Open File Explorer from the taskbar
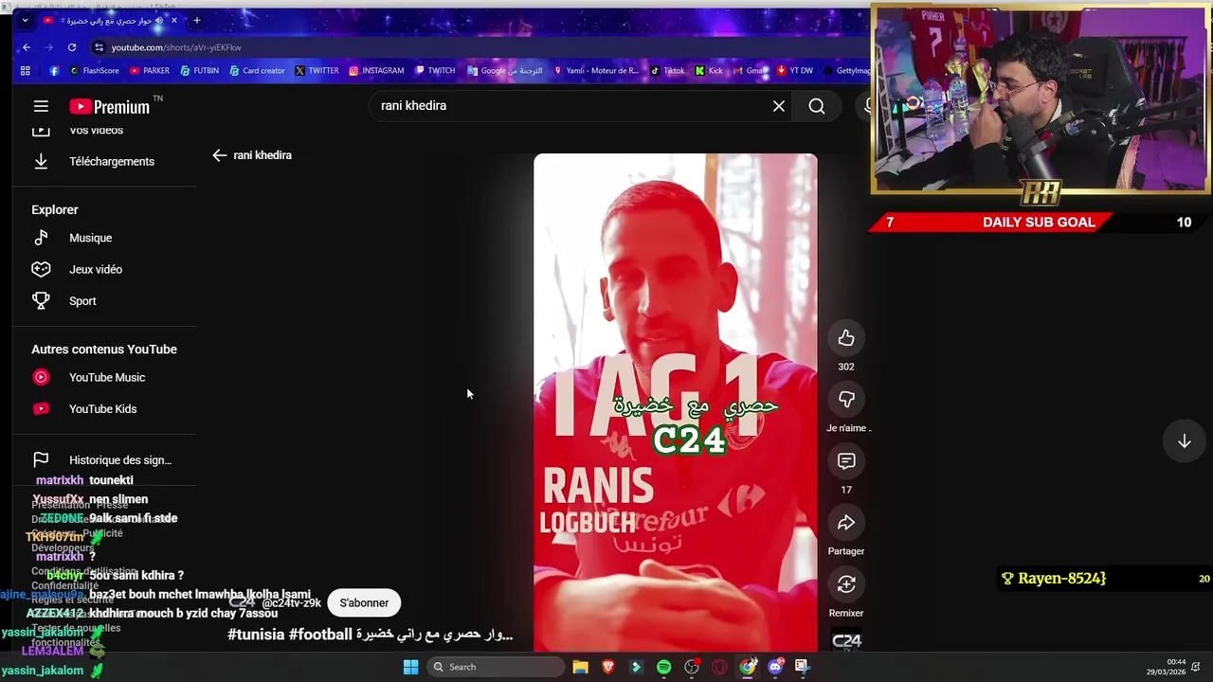 tap(581, 667)
